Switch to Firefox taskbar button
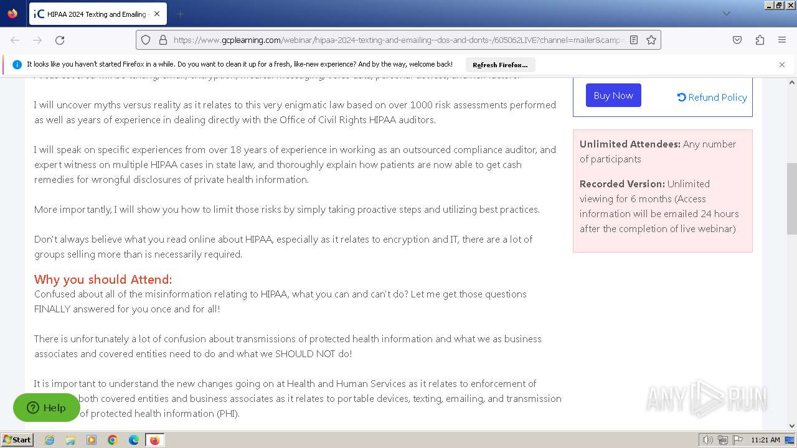 point(154,440)
